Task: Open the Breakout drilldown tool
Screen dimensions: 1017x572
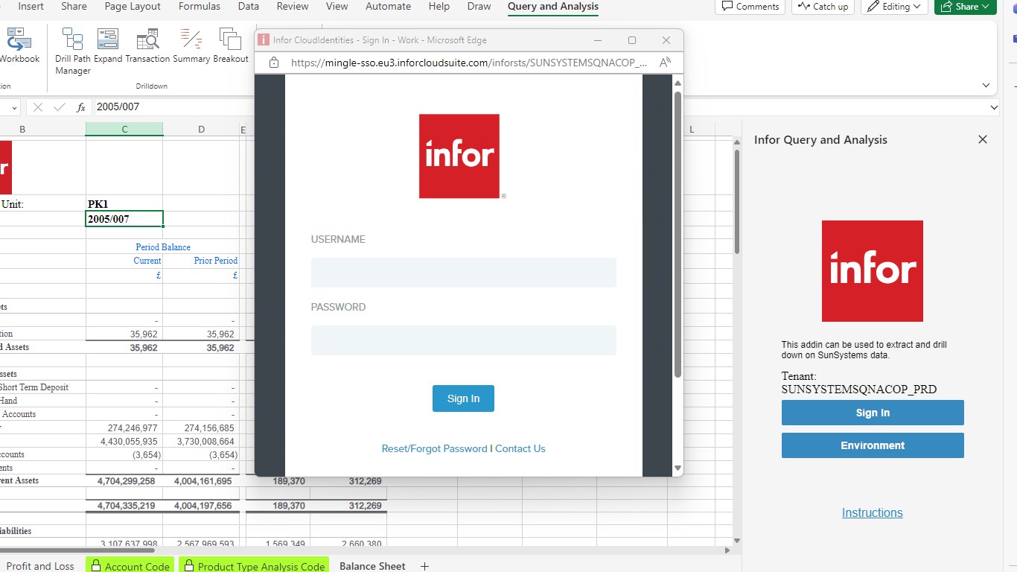Action: click(x=231, y=46)
